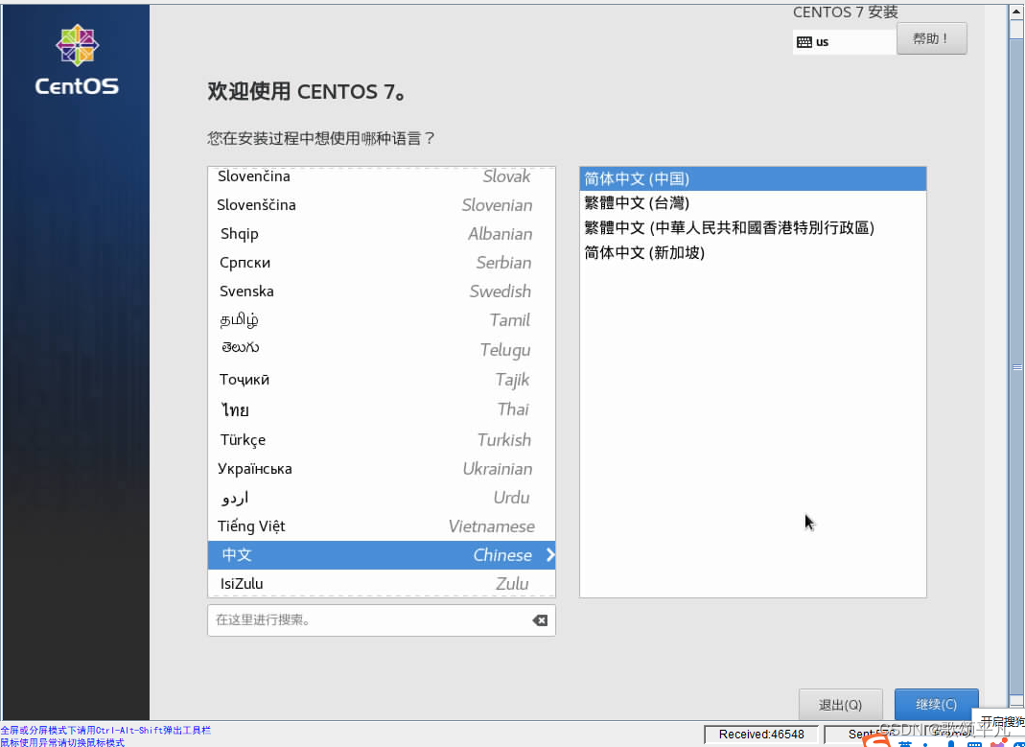Select Тоҷикӣ (Tajik) in the language list
Image resolution: width=1025 pixels, height=747 pixels.
click(381, 380)
